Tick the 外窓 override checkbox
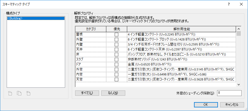The width and height of the screenshot is (248, 111). pos(116,69)
